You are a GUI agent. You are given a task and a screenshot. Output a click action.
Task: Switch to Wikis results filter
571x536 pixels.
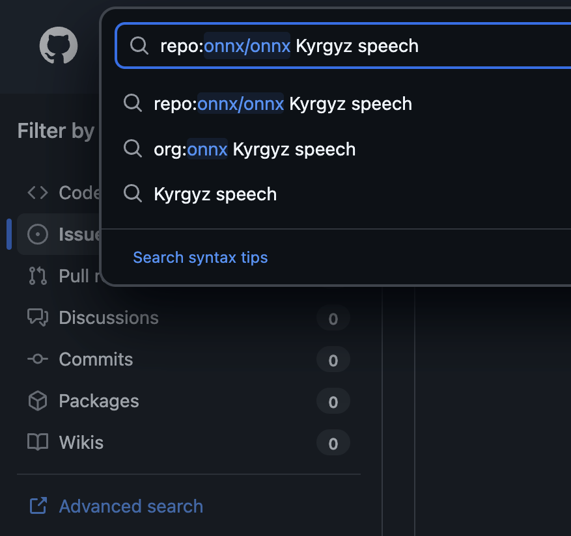click(81, 442)
